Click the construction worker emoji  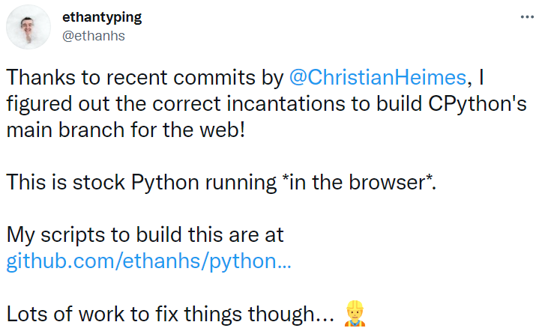click(x=353, y=314)
